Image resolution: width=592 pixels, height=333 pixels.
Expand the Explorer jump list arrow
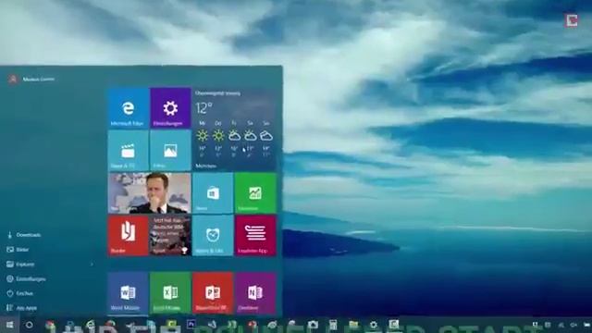[x=92, y=265]
